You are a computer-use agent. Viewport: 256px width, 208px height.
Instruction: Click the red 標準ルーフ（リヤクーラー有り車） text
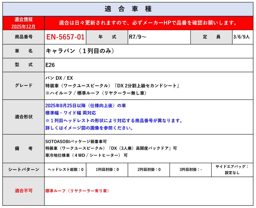pos(77,191)
